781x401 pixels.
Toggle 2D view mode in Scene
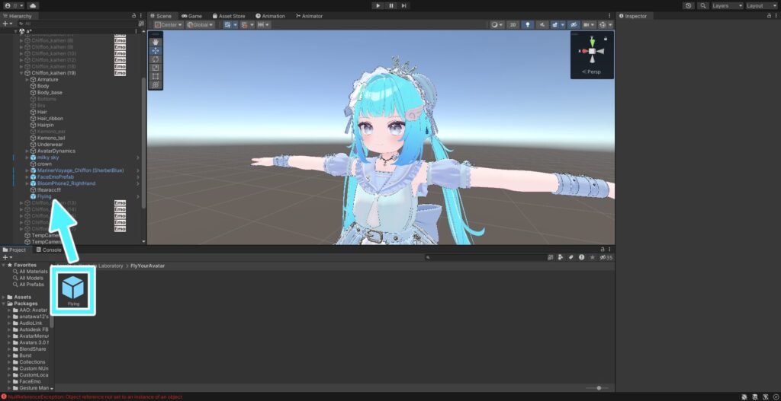pos(513,25)
